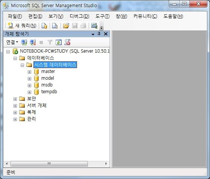
Task: Open the 보기(V) menu
Action: point(56,16)
